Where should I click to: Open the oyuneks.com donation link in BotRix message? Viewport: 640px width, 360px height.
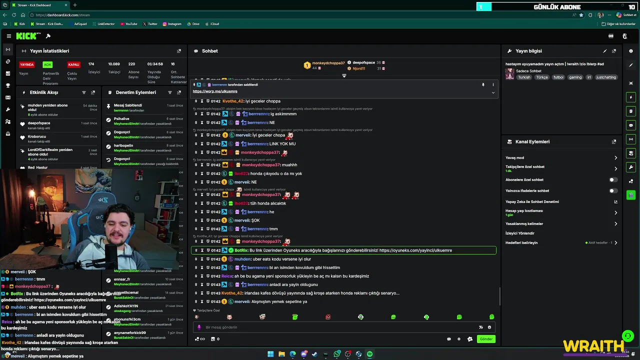(415, 250)
